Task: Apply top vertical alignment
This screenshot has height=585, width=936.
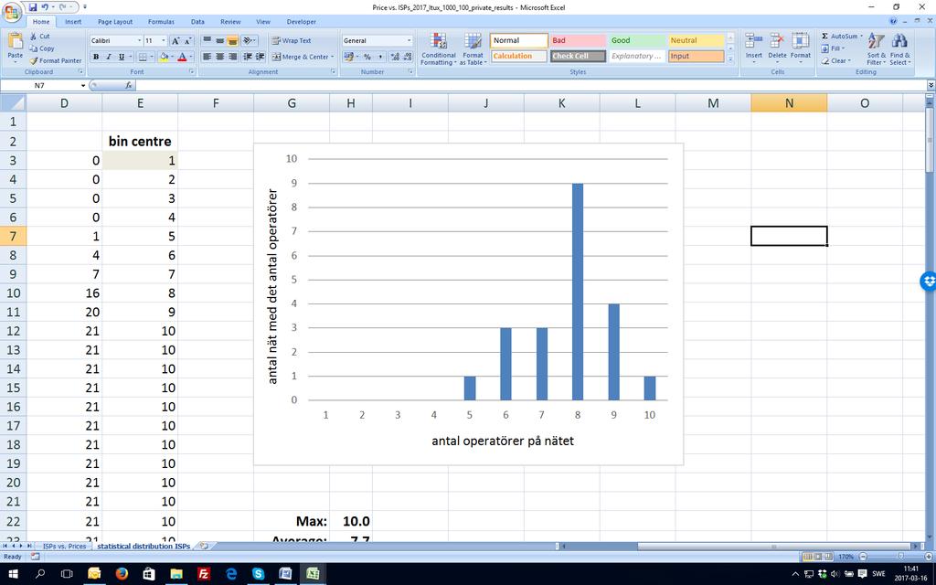Action: pos(207,40)
